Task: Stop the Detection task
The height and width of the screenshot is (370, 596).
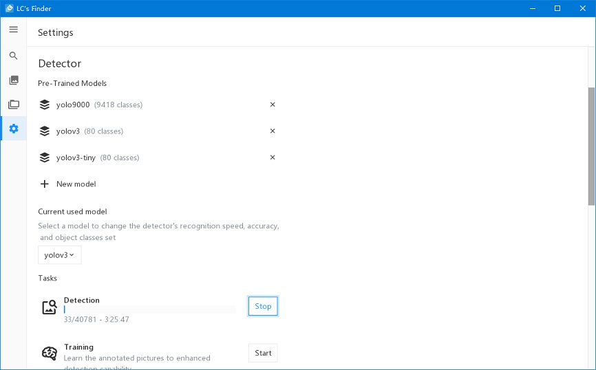Action: [263, 306]
